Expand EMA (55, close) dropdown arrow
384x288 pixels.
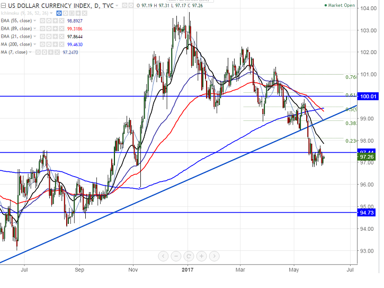(x=35, y=21)
